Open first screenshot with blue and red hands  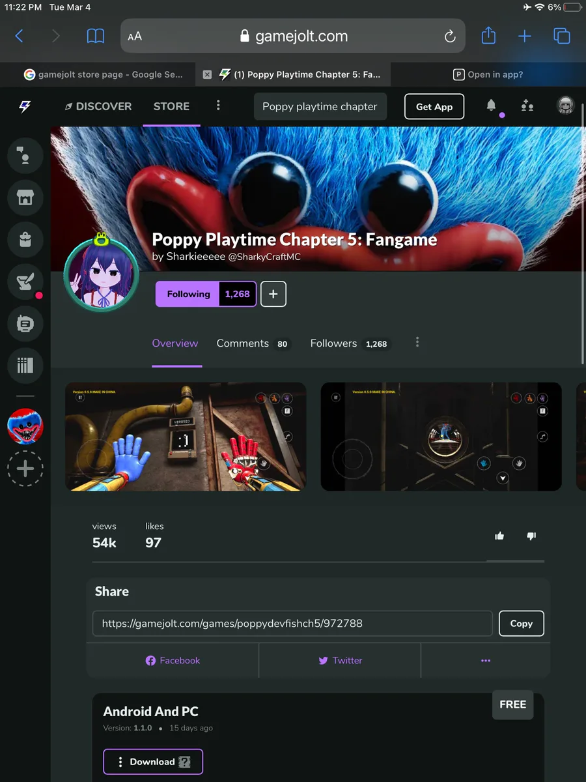pos(186,437)
